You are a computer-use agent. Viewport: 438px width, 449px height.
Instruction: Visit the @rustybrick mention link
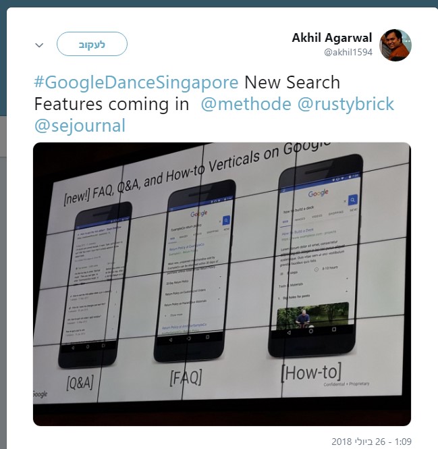(346, 104)
